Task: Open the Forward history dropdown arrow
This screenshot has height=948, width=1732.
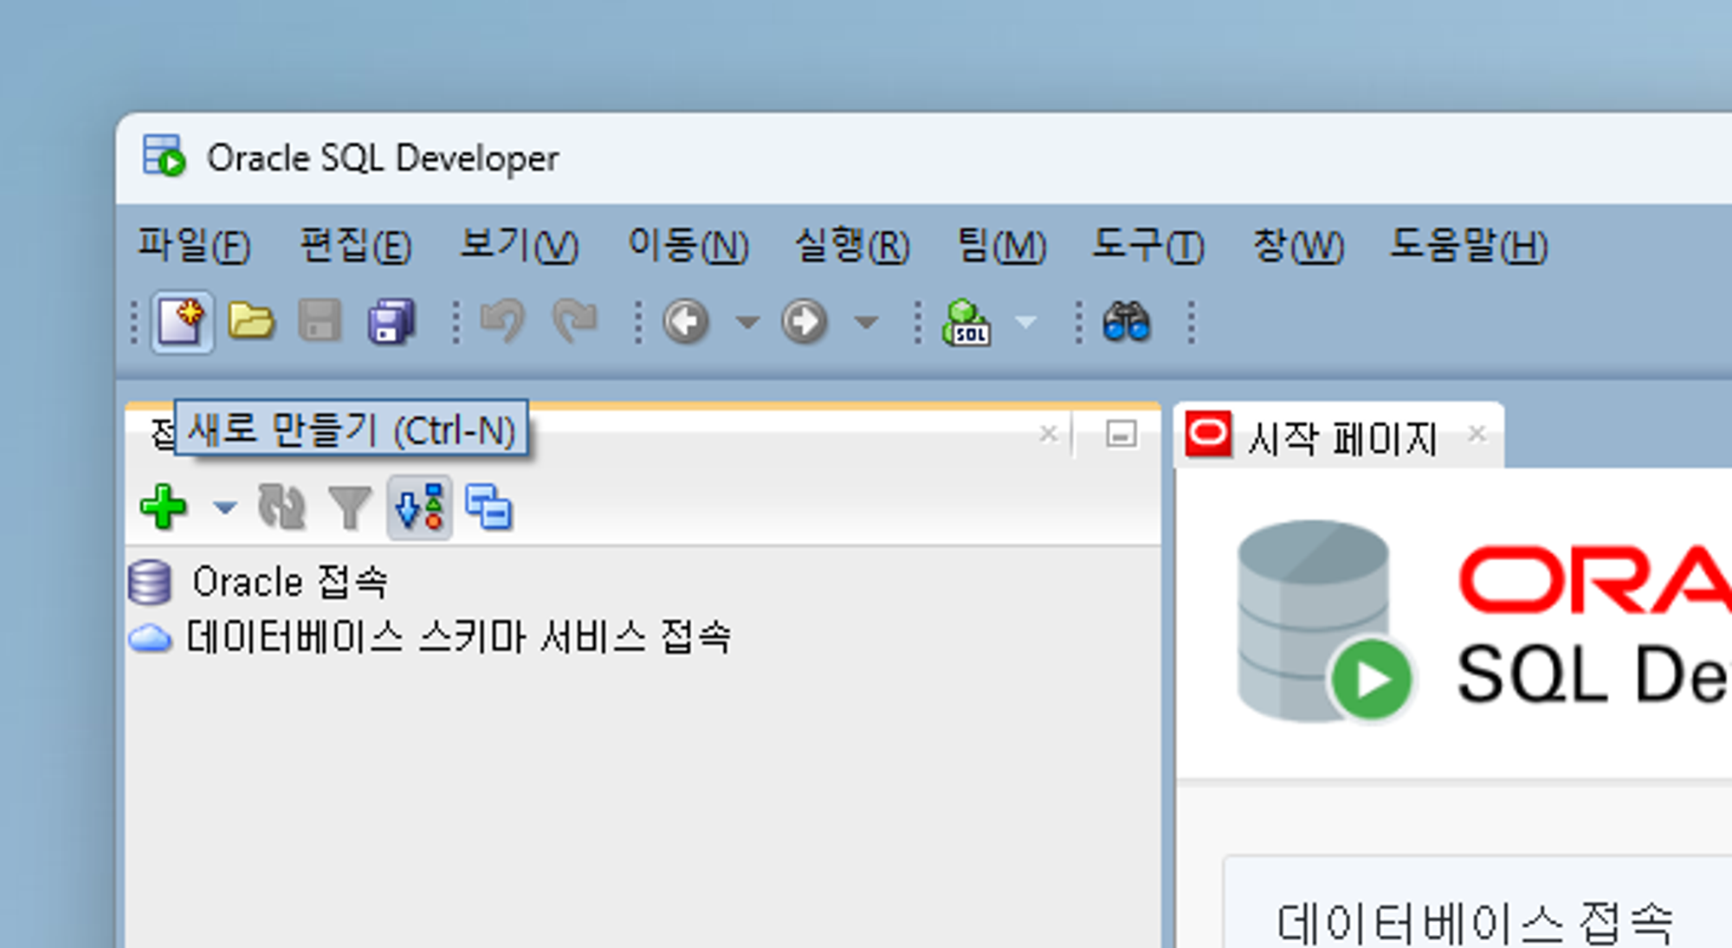Action: [866, 323]
